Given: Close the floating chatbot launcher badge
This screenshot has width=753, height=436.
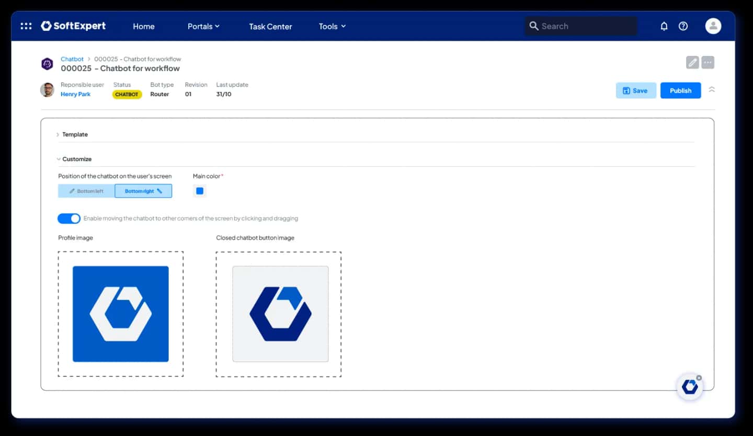Looking at the screenshot, I should (699, 377).
